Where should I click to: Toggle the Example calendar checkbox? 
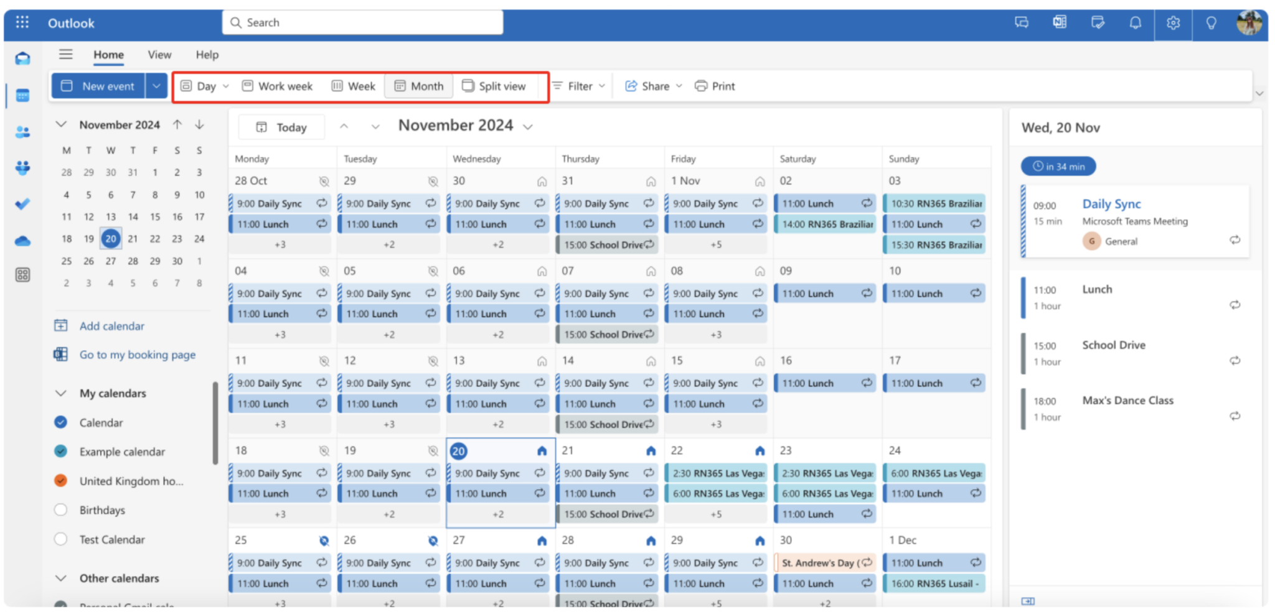coord(61,452)
